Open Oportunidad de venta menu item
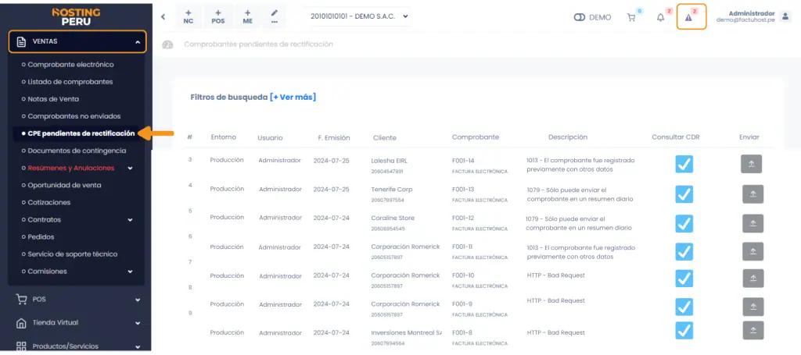The width and height of the screenshot is (801, 355). pos(64,185)
